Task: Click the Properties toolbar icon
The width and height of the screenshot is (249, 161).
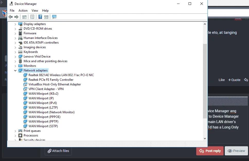Action: (x=32, y=17)
